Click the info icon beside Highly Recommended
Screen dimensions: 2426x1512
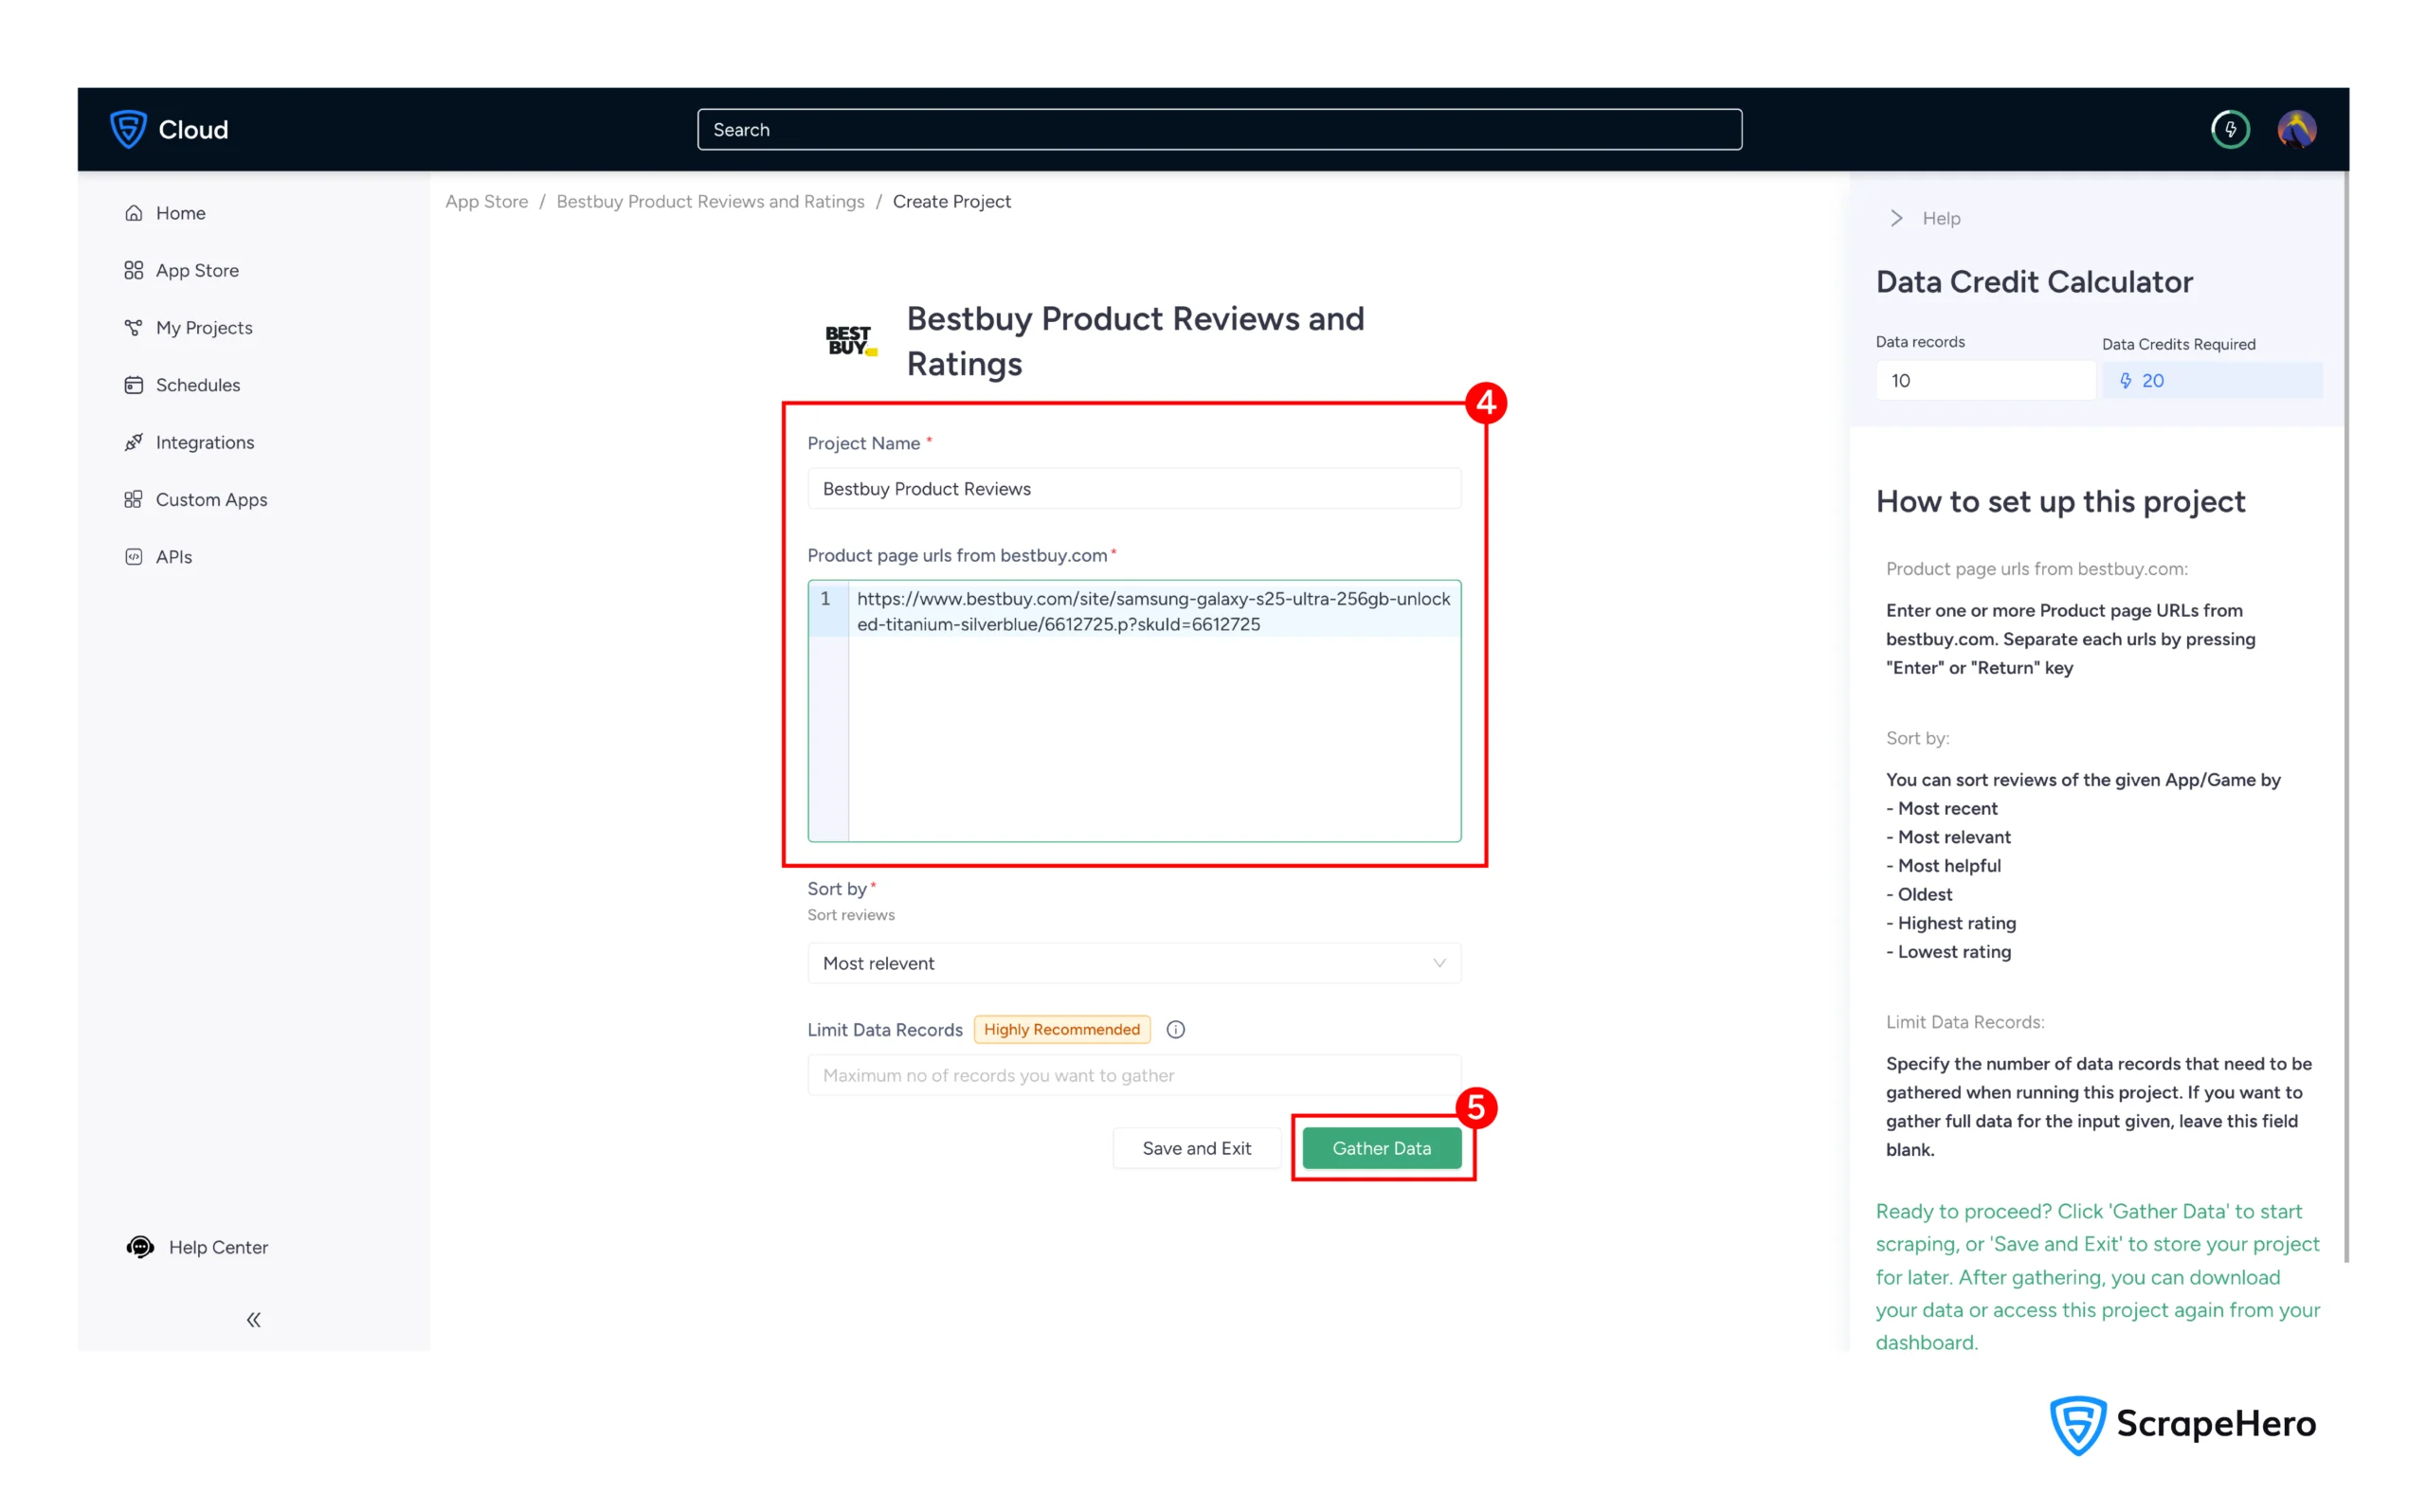[x=1175, y=1029]
